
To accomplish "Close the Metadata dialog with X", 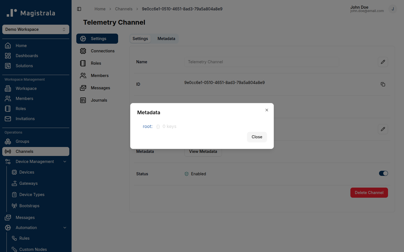I will click(x=267, y=110).
